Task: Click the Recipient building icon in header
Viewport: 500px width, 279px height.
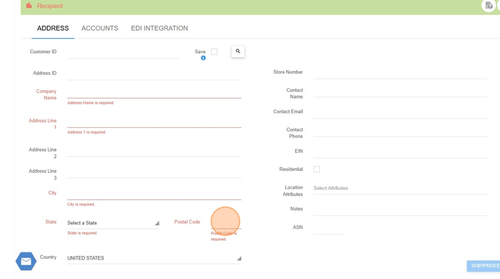Action: click(x=29, y=6)
